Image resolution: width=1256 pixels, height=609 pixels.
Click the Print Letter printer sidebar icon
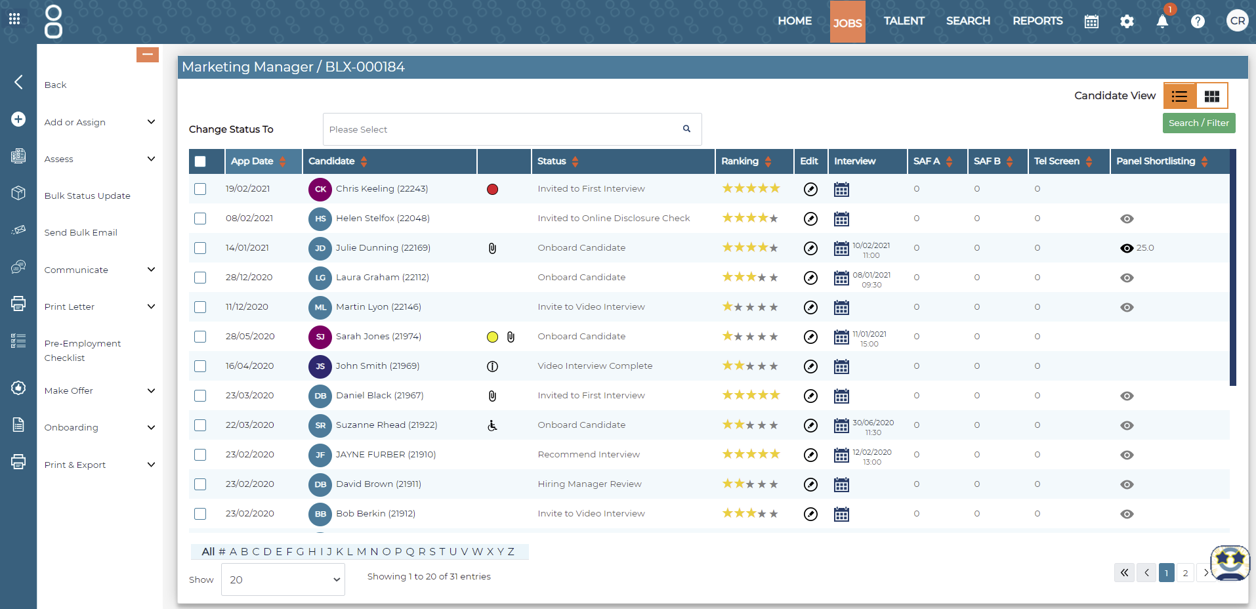click(18, 303)
